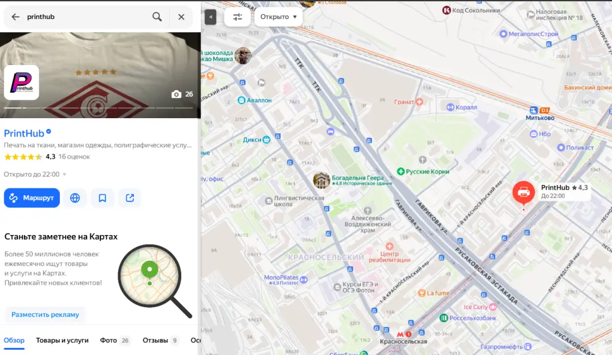Click the red PrintHub printer map pin
This screenshot has width=612, height=355.
pyautogui.click(x=524, y=193)
